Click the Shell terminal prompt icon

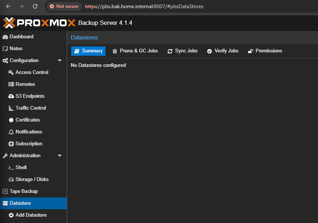pos(11,168)
